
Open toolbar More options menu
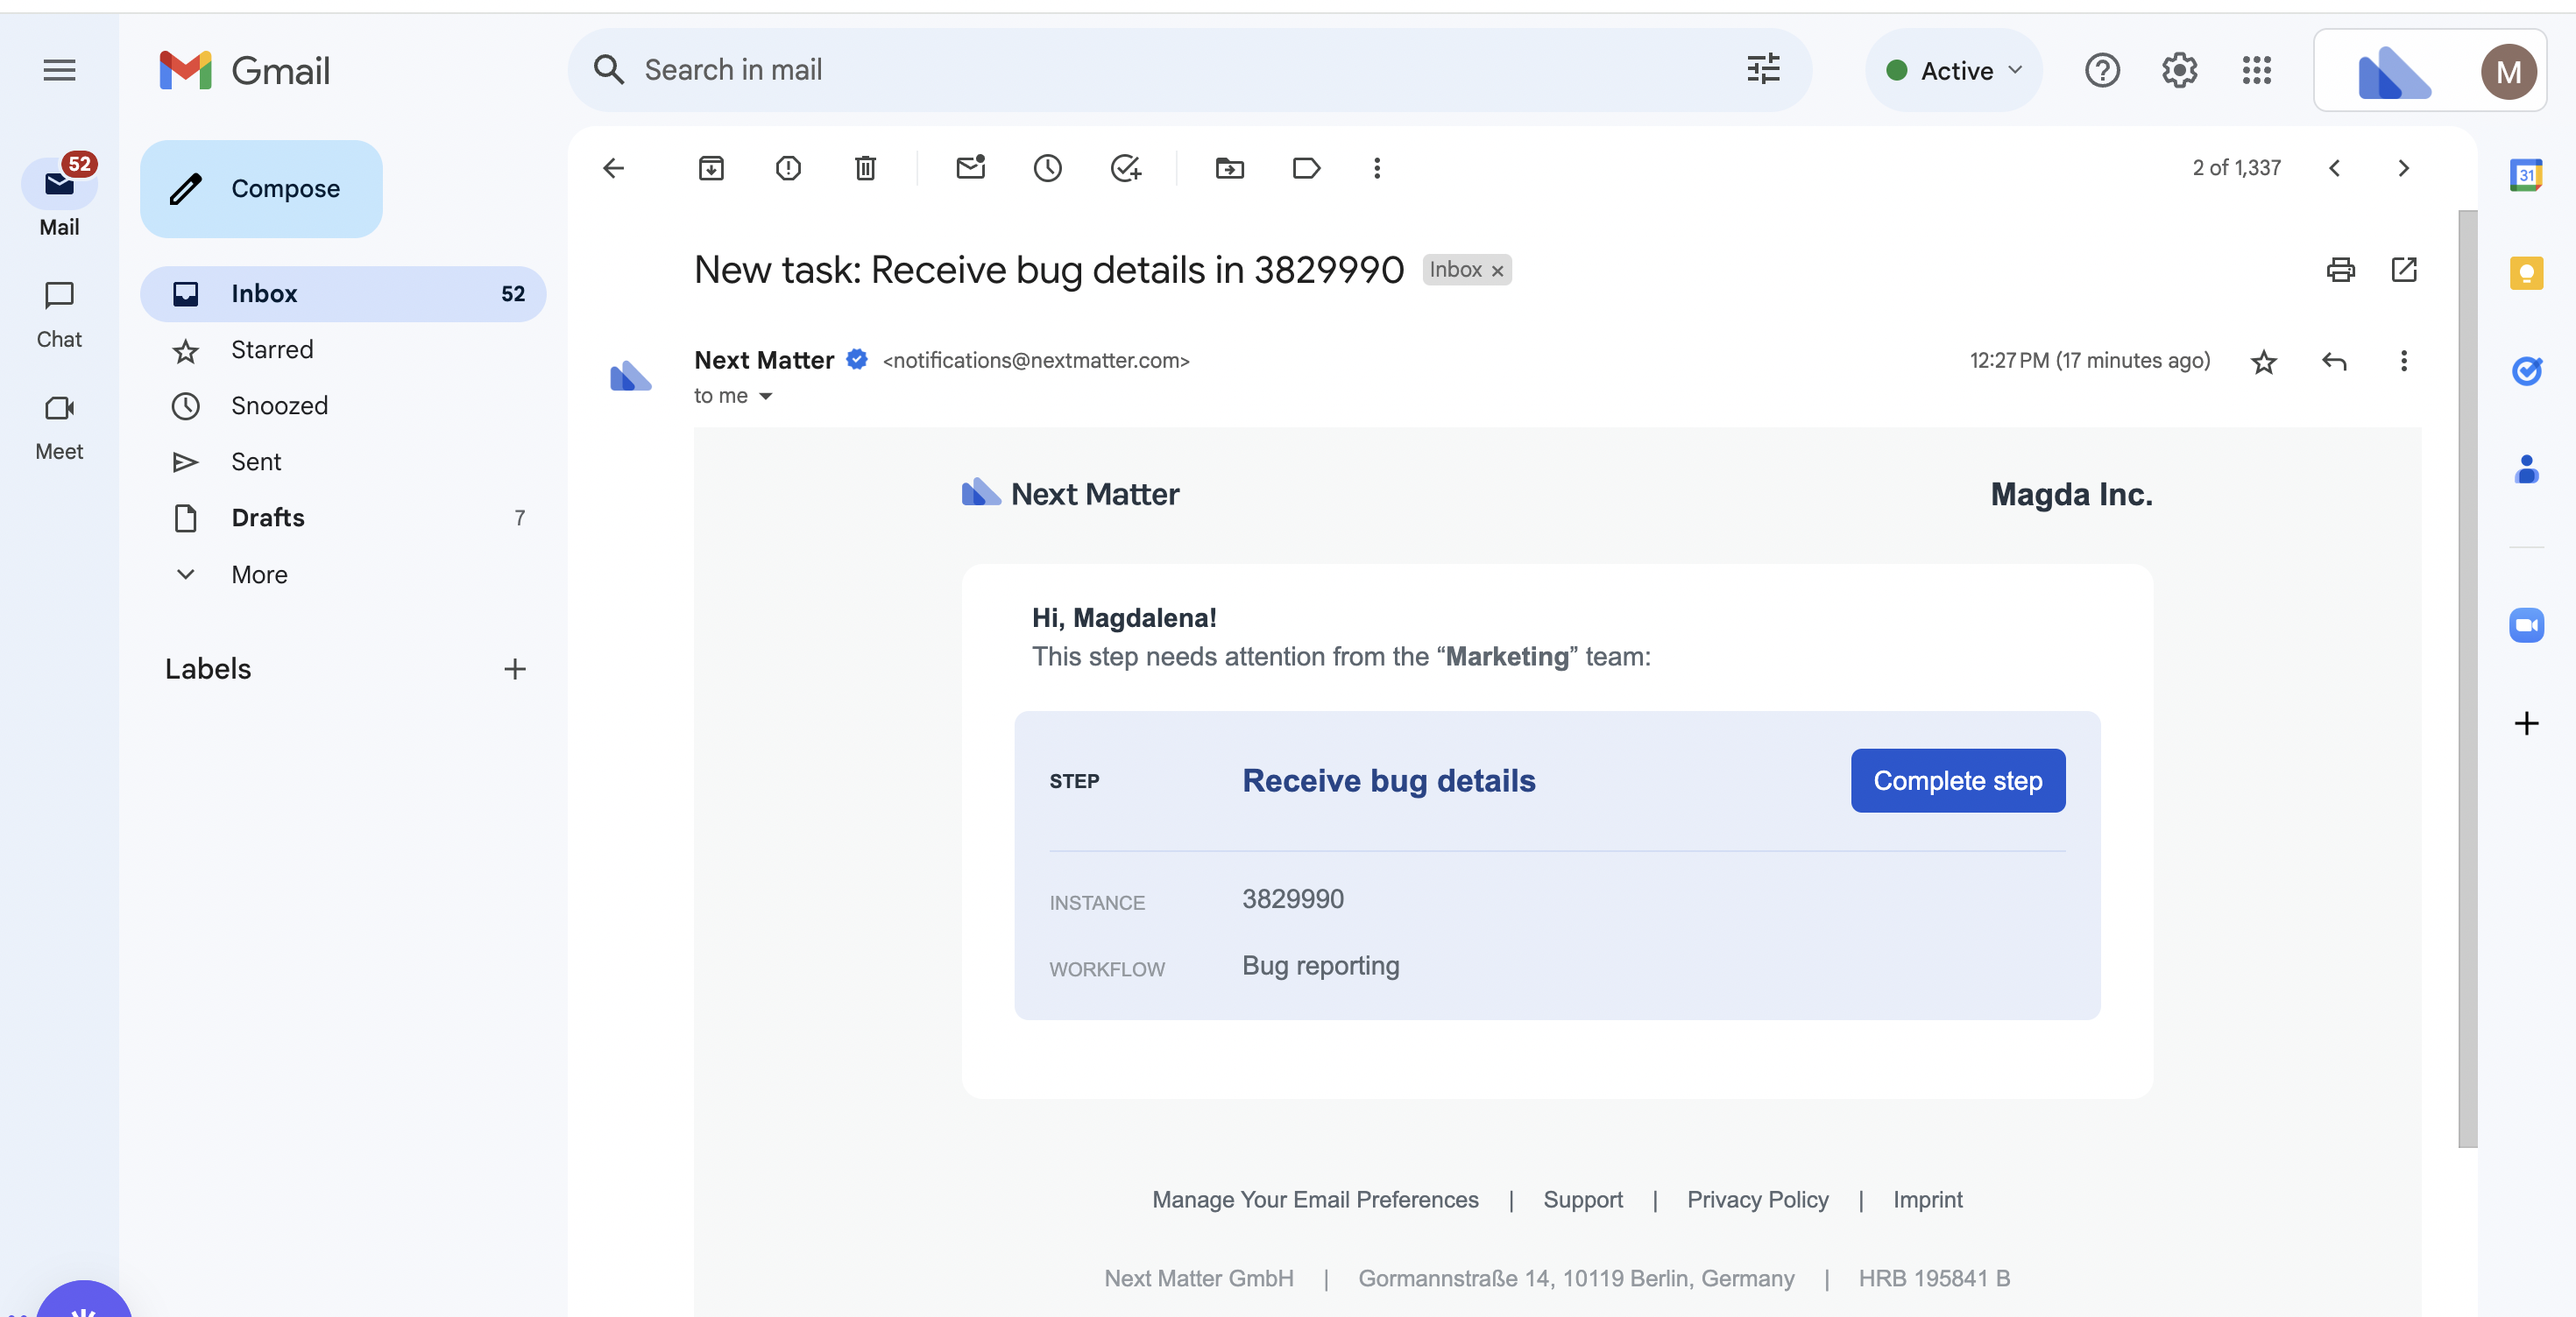point(1377,168)
